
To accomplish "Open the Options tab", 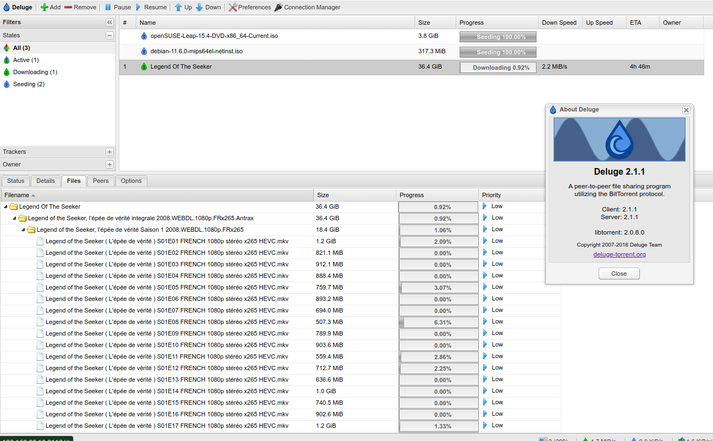I will (x=131, y=181).
